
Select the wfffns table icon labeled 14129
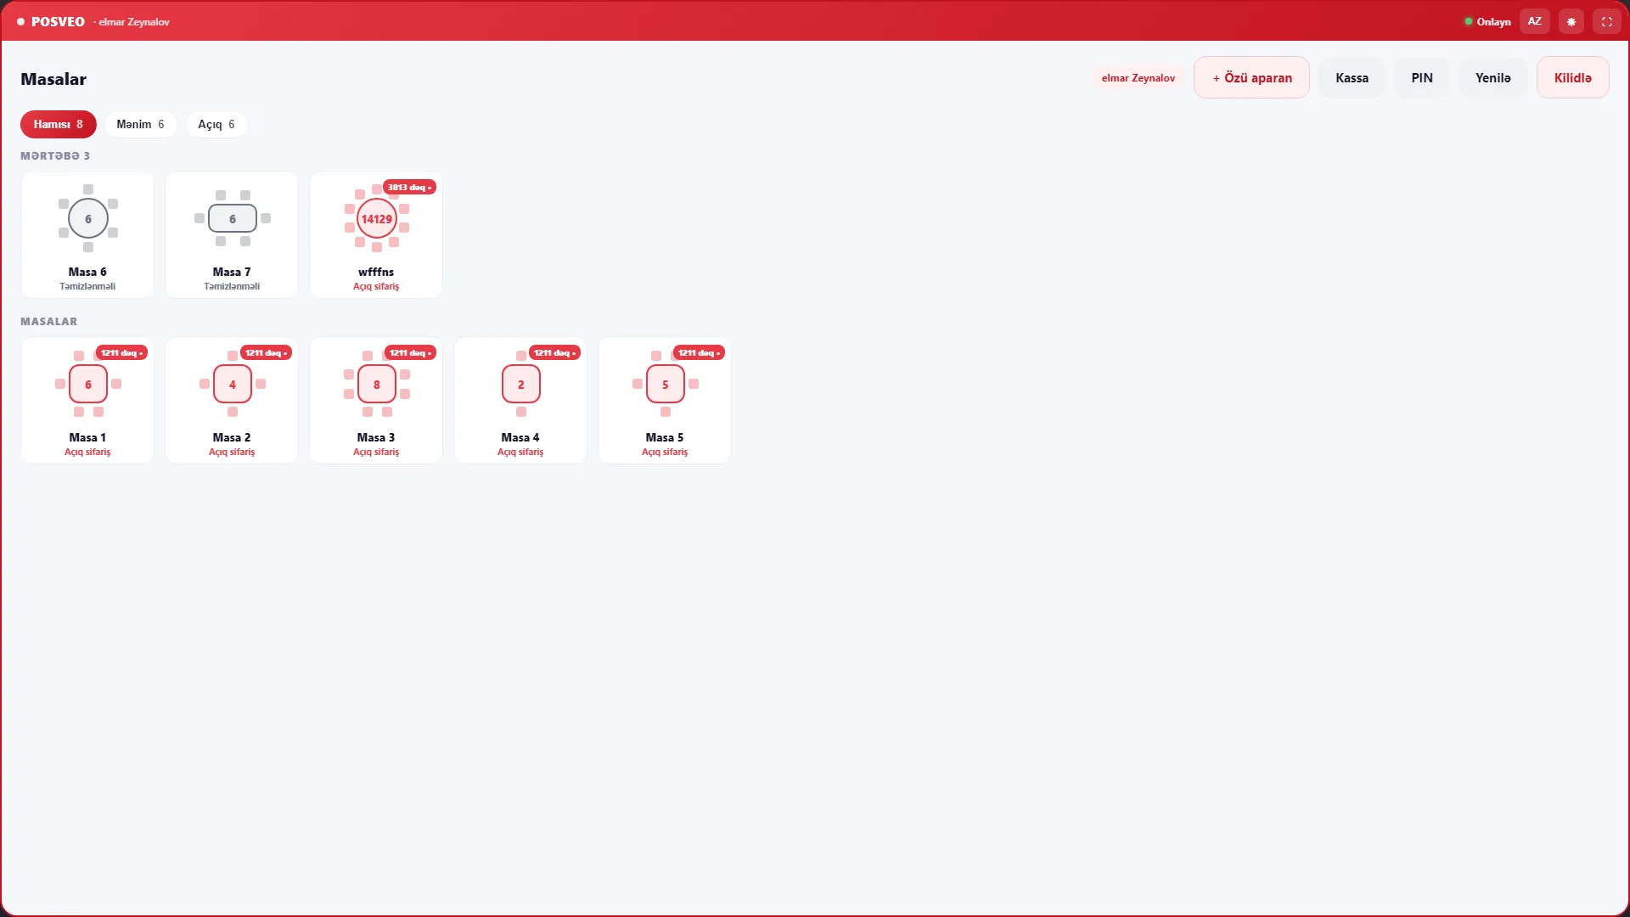tap(377, 219)
